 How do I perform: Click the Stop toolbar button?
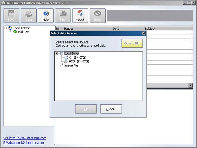(98, 15)
